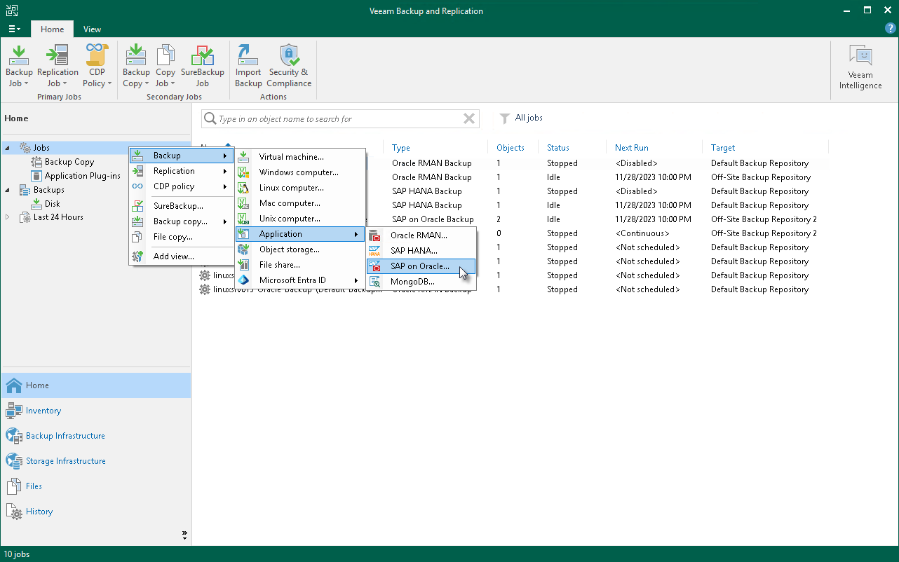The height and width of the screenshot is (562, 899).
Task: Sort jobs by Next Run column header
Action: [x=631, y=148]
